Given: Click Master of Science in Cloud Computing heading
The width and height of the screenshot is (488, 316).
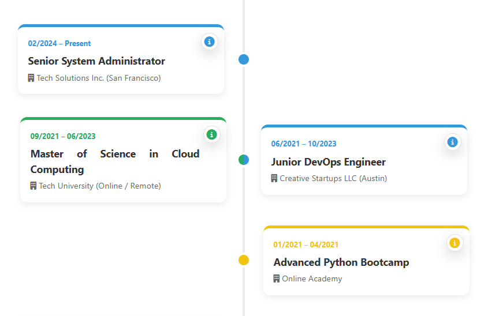Looking at the screenshot, I should tap(114, 161).
